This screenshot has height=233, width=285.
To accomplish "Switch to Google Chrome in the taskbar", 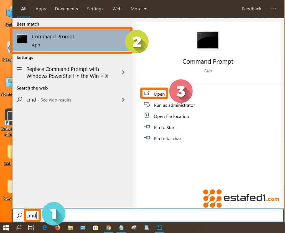I will (x=108, y=227).
